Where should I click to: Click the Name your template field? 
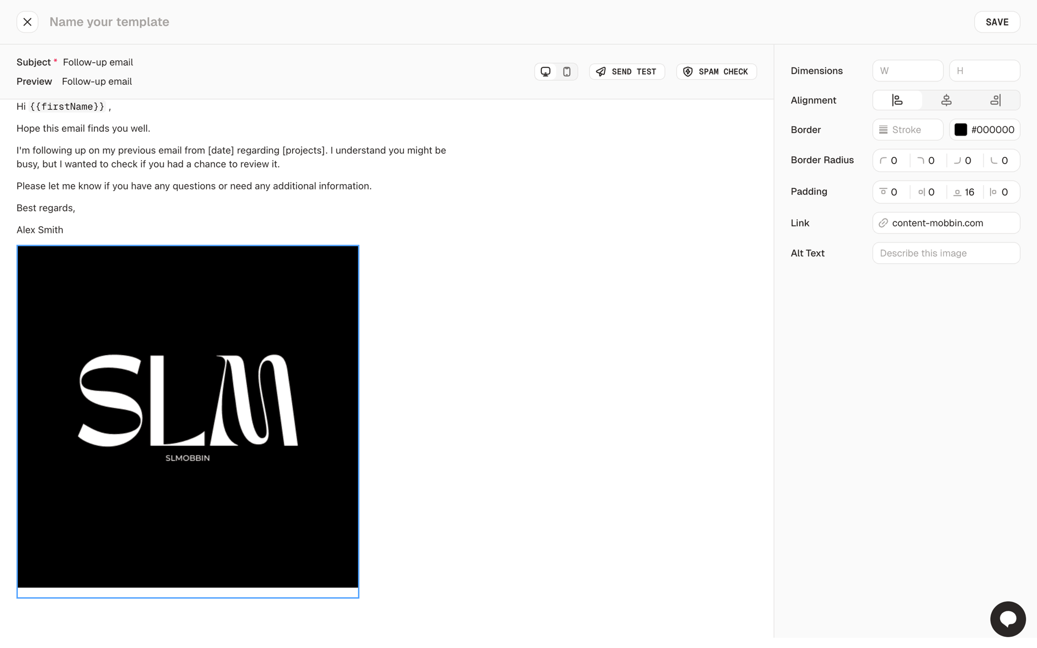coord(109,22)
